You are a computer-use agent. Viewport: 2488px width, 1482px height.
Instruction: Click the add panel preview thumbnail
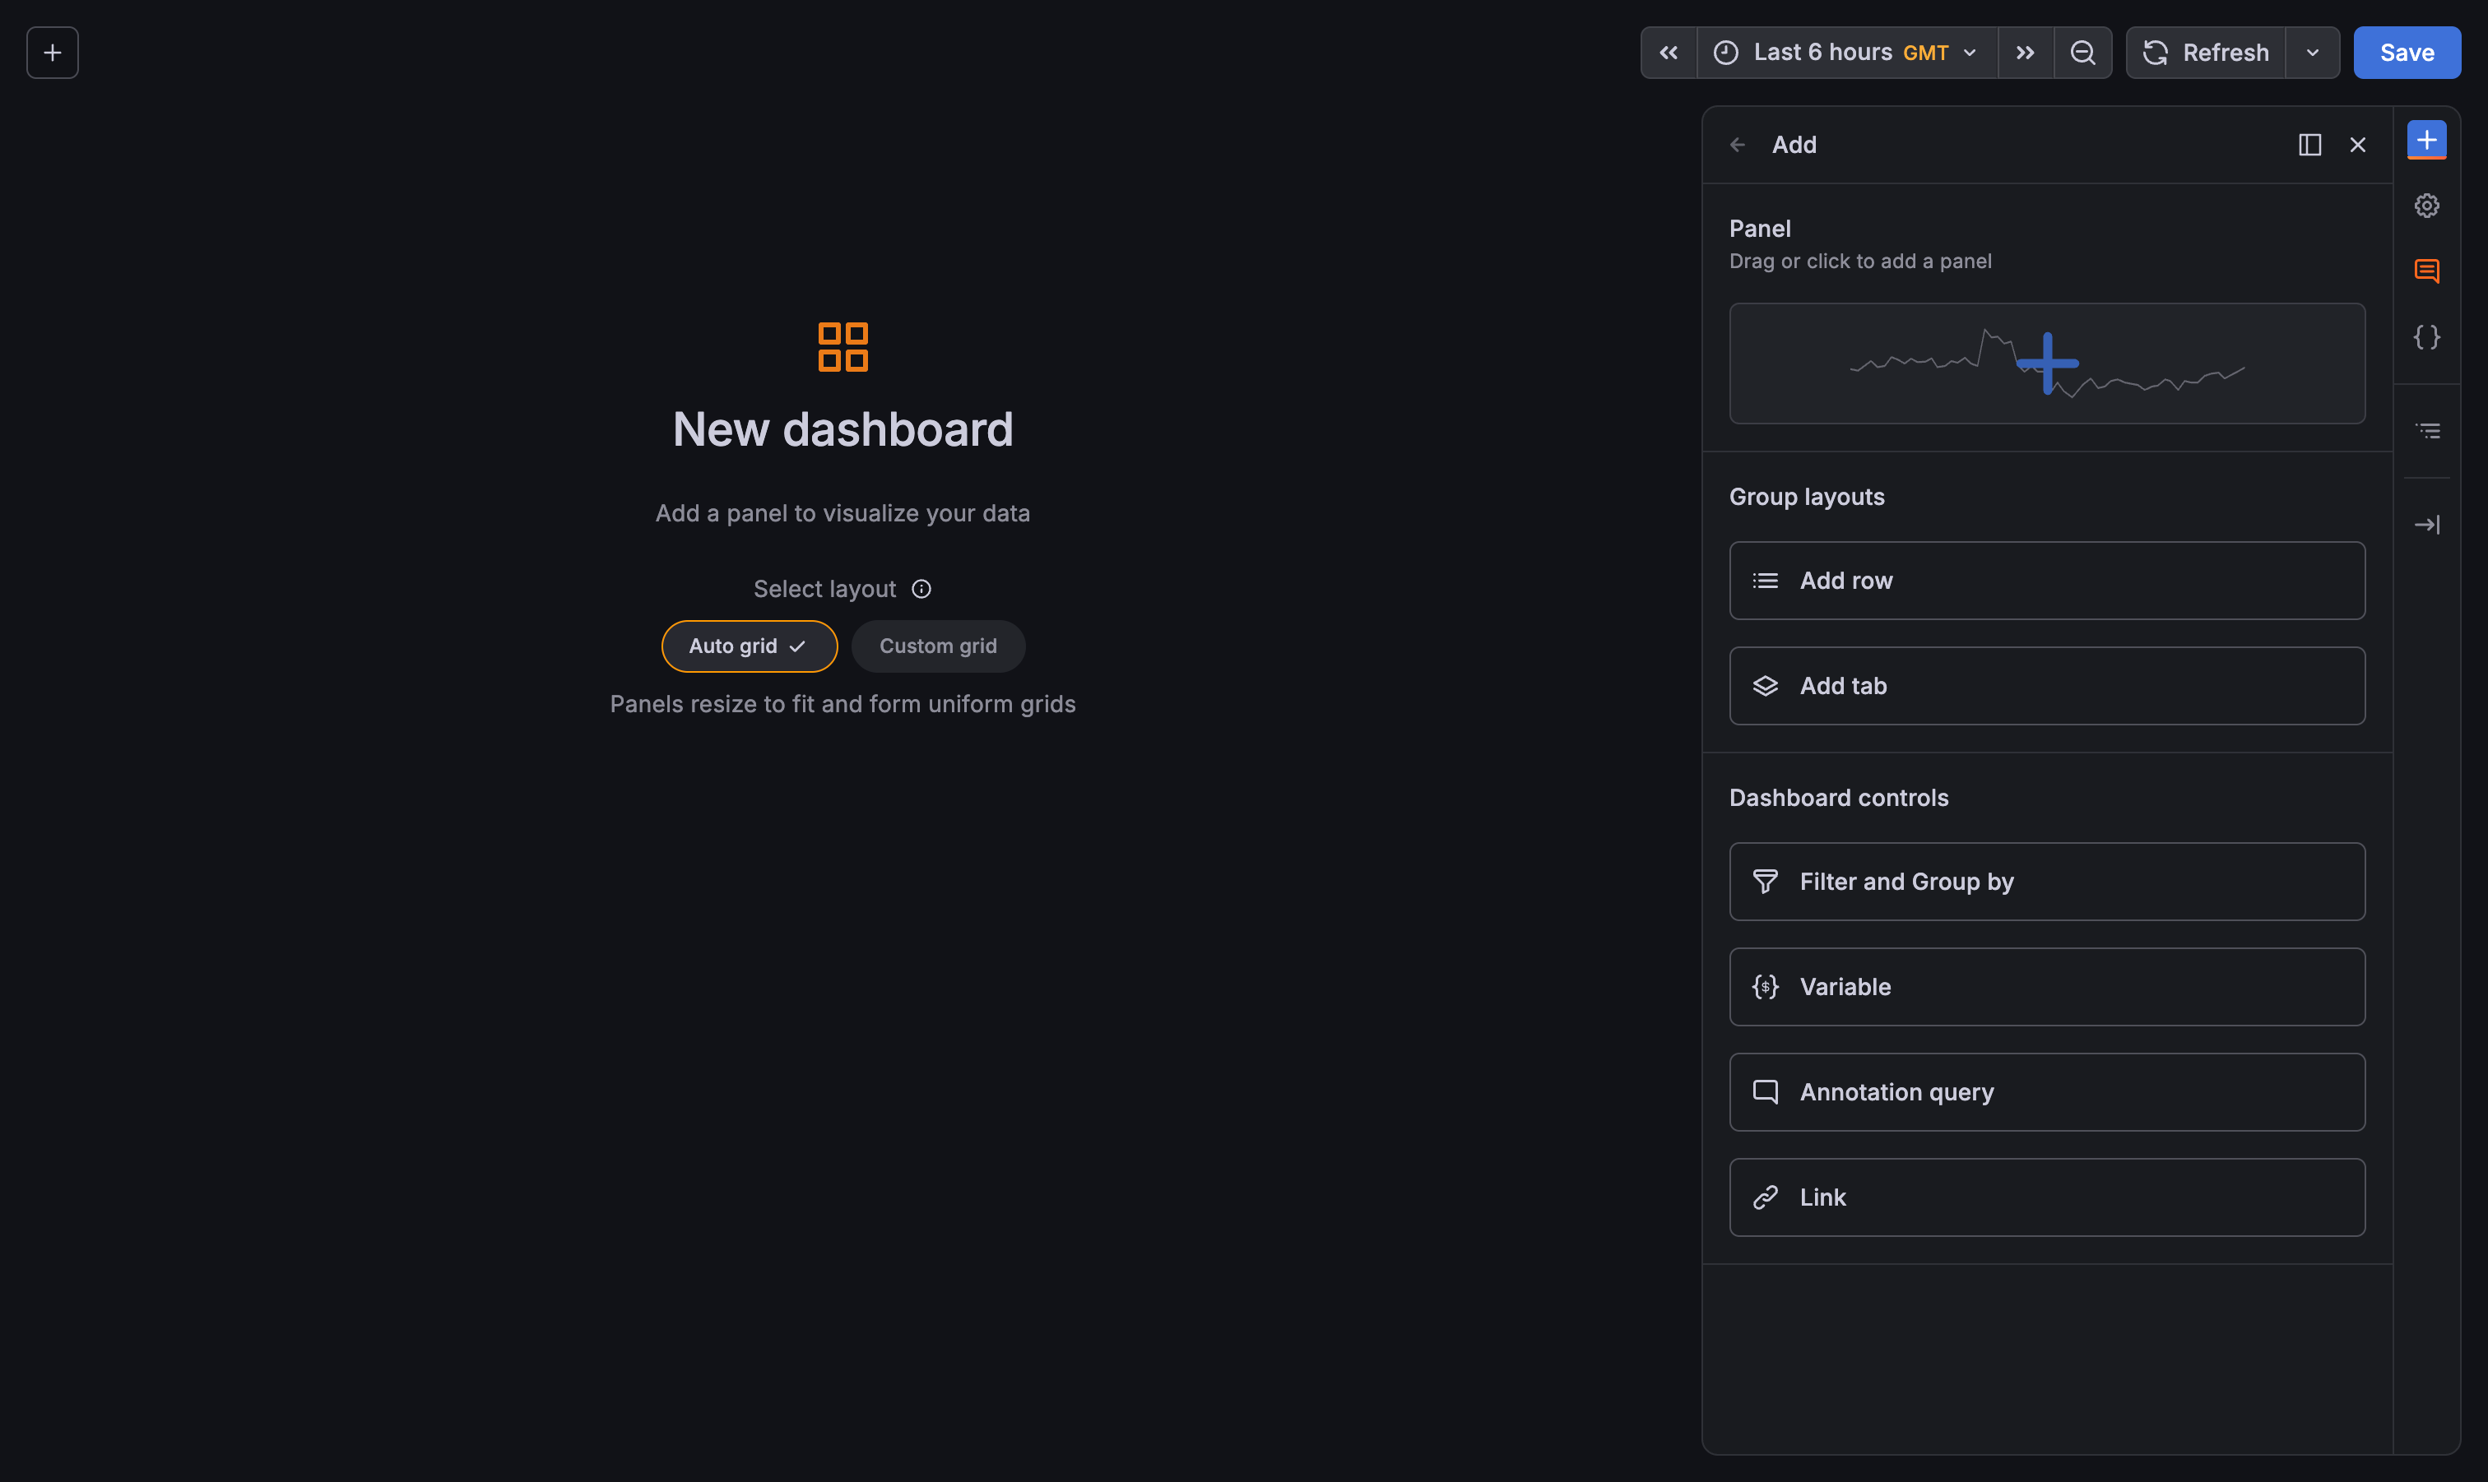(x=2046, y=364)
